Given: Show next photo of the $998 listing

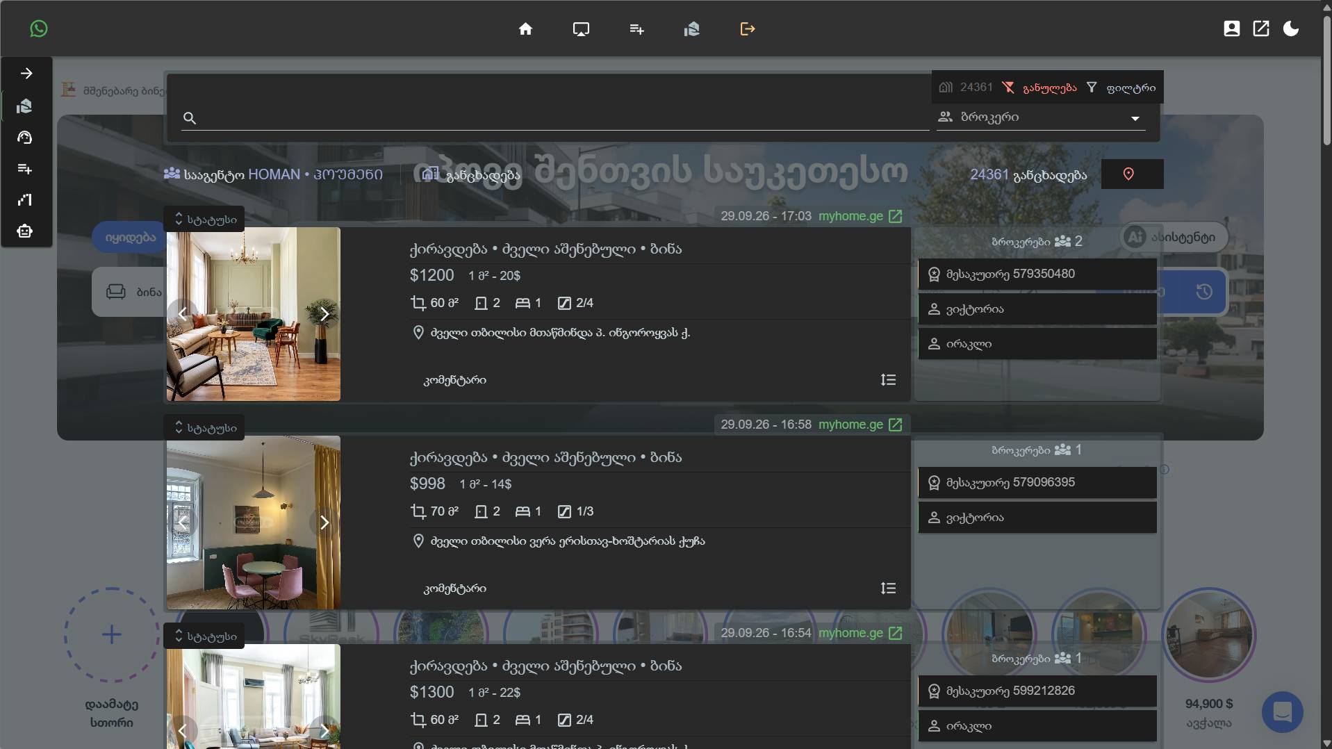Looking at the screenshot, I should tap(324, 522).
